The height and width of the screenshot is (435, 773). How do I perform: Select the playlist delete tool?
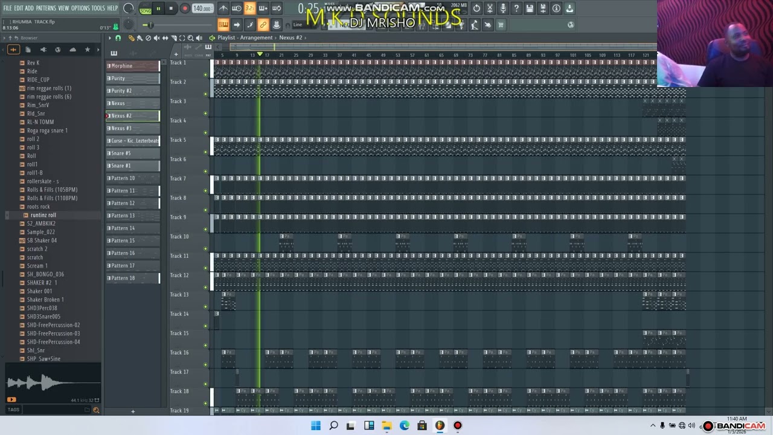coord(148,38)
